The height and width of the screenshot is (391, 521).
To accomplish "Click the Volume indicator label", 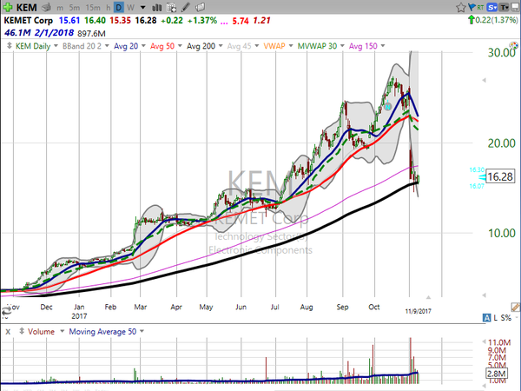I will pos(41,332).
